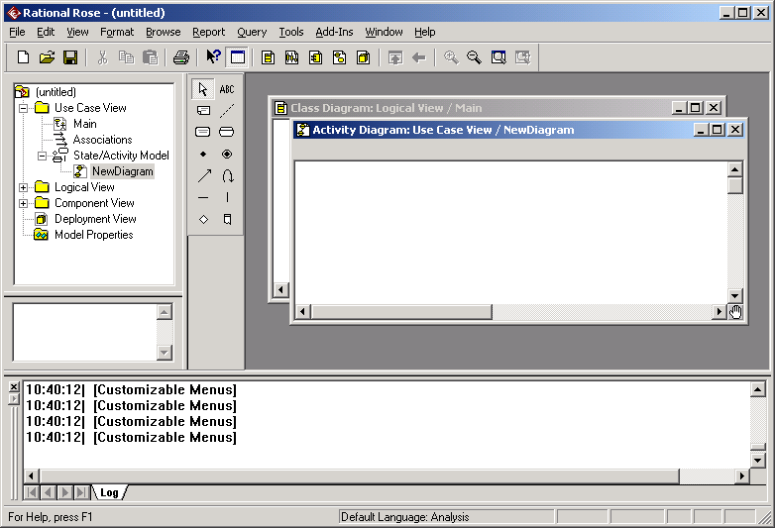Select the (untitled) root model node

[x=55, y=92]
